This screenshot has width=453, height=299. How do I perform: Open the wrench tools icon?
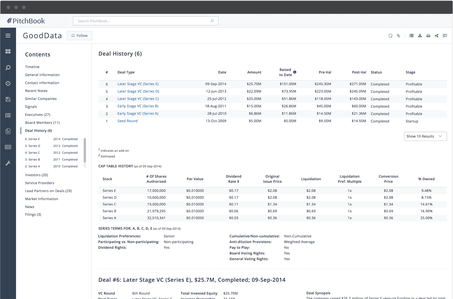(8, 163)
